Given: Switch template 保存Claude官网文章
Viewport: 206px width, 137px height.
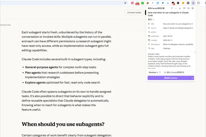Looking at the screenshot, I should pyautogui.click(x=160, y=8).
